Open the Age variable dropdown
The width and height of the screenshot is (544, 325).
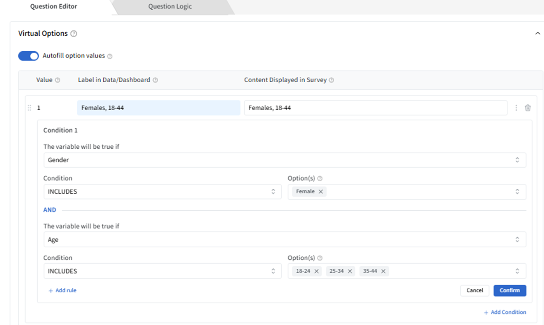tap(284, 240)
